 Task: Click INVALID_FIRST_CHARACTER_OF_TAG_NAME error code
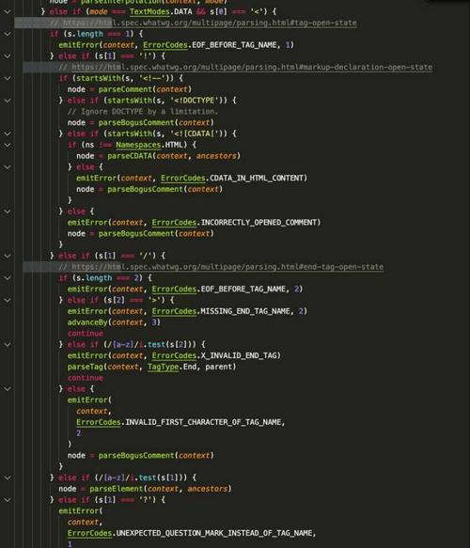click(x=203, y=423)
